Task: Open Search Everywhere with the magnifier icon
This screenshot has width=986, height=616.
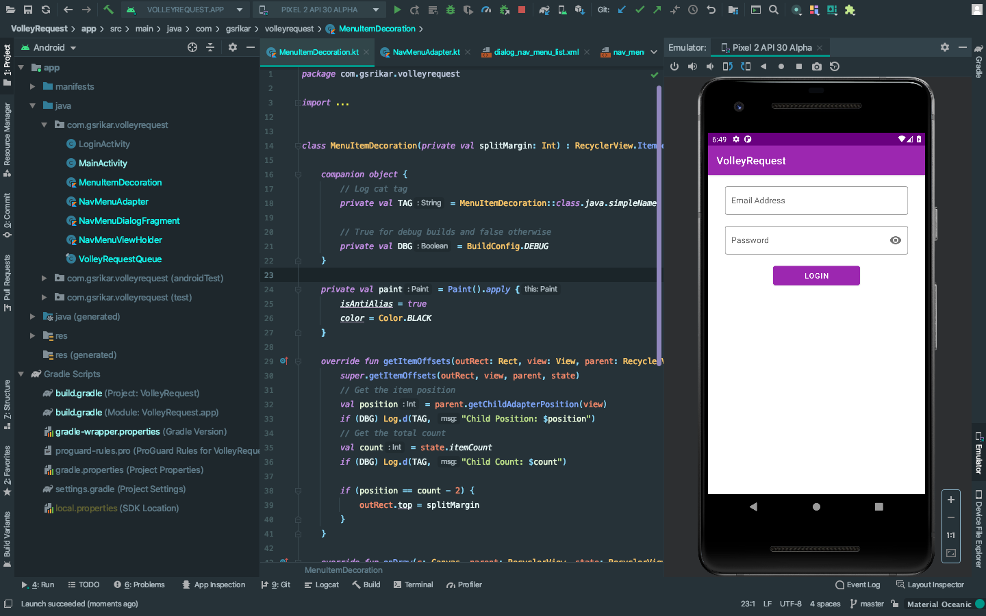Action: coord(774,10)
